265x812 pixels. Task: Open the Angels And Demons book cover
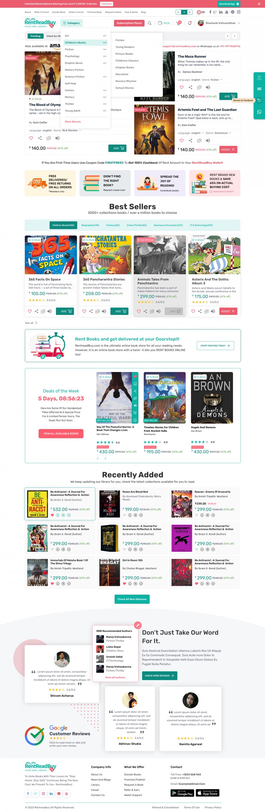tap(212, 398)
